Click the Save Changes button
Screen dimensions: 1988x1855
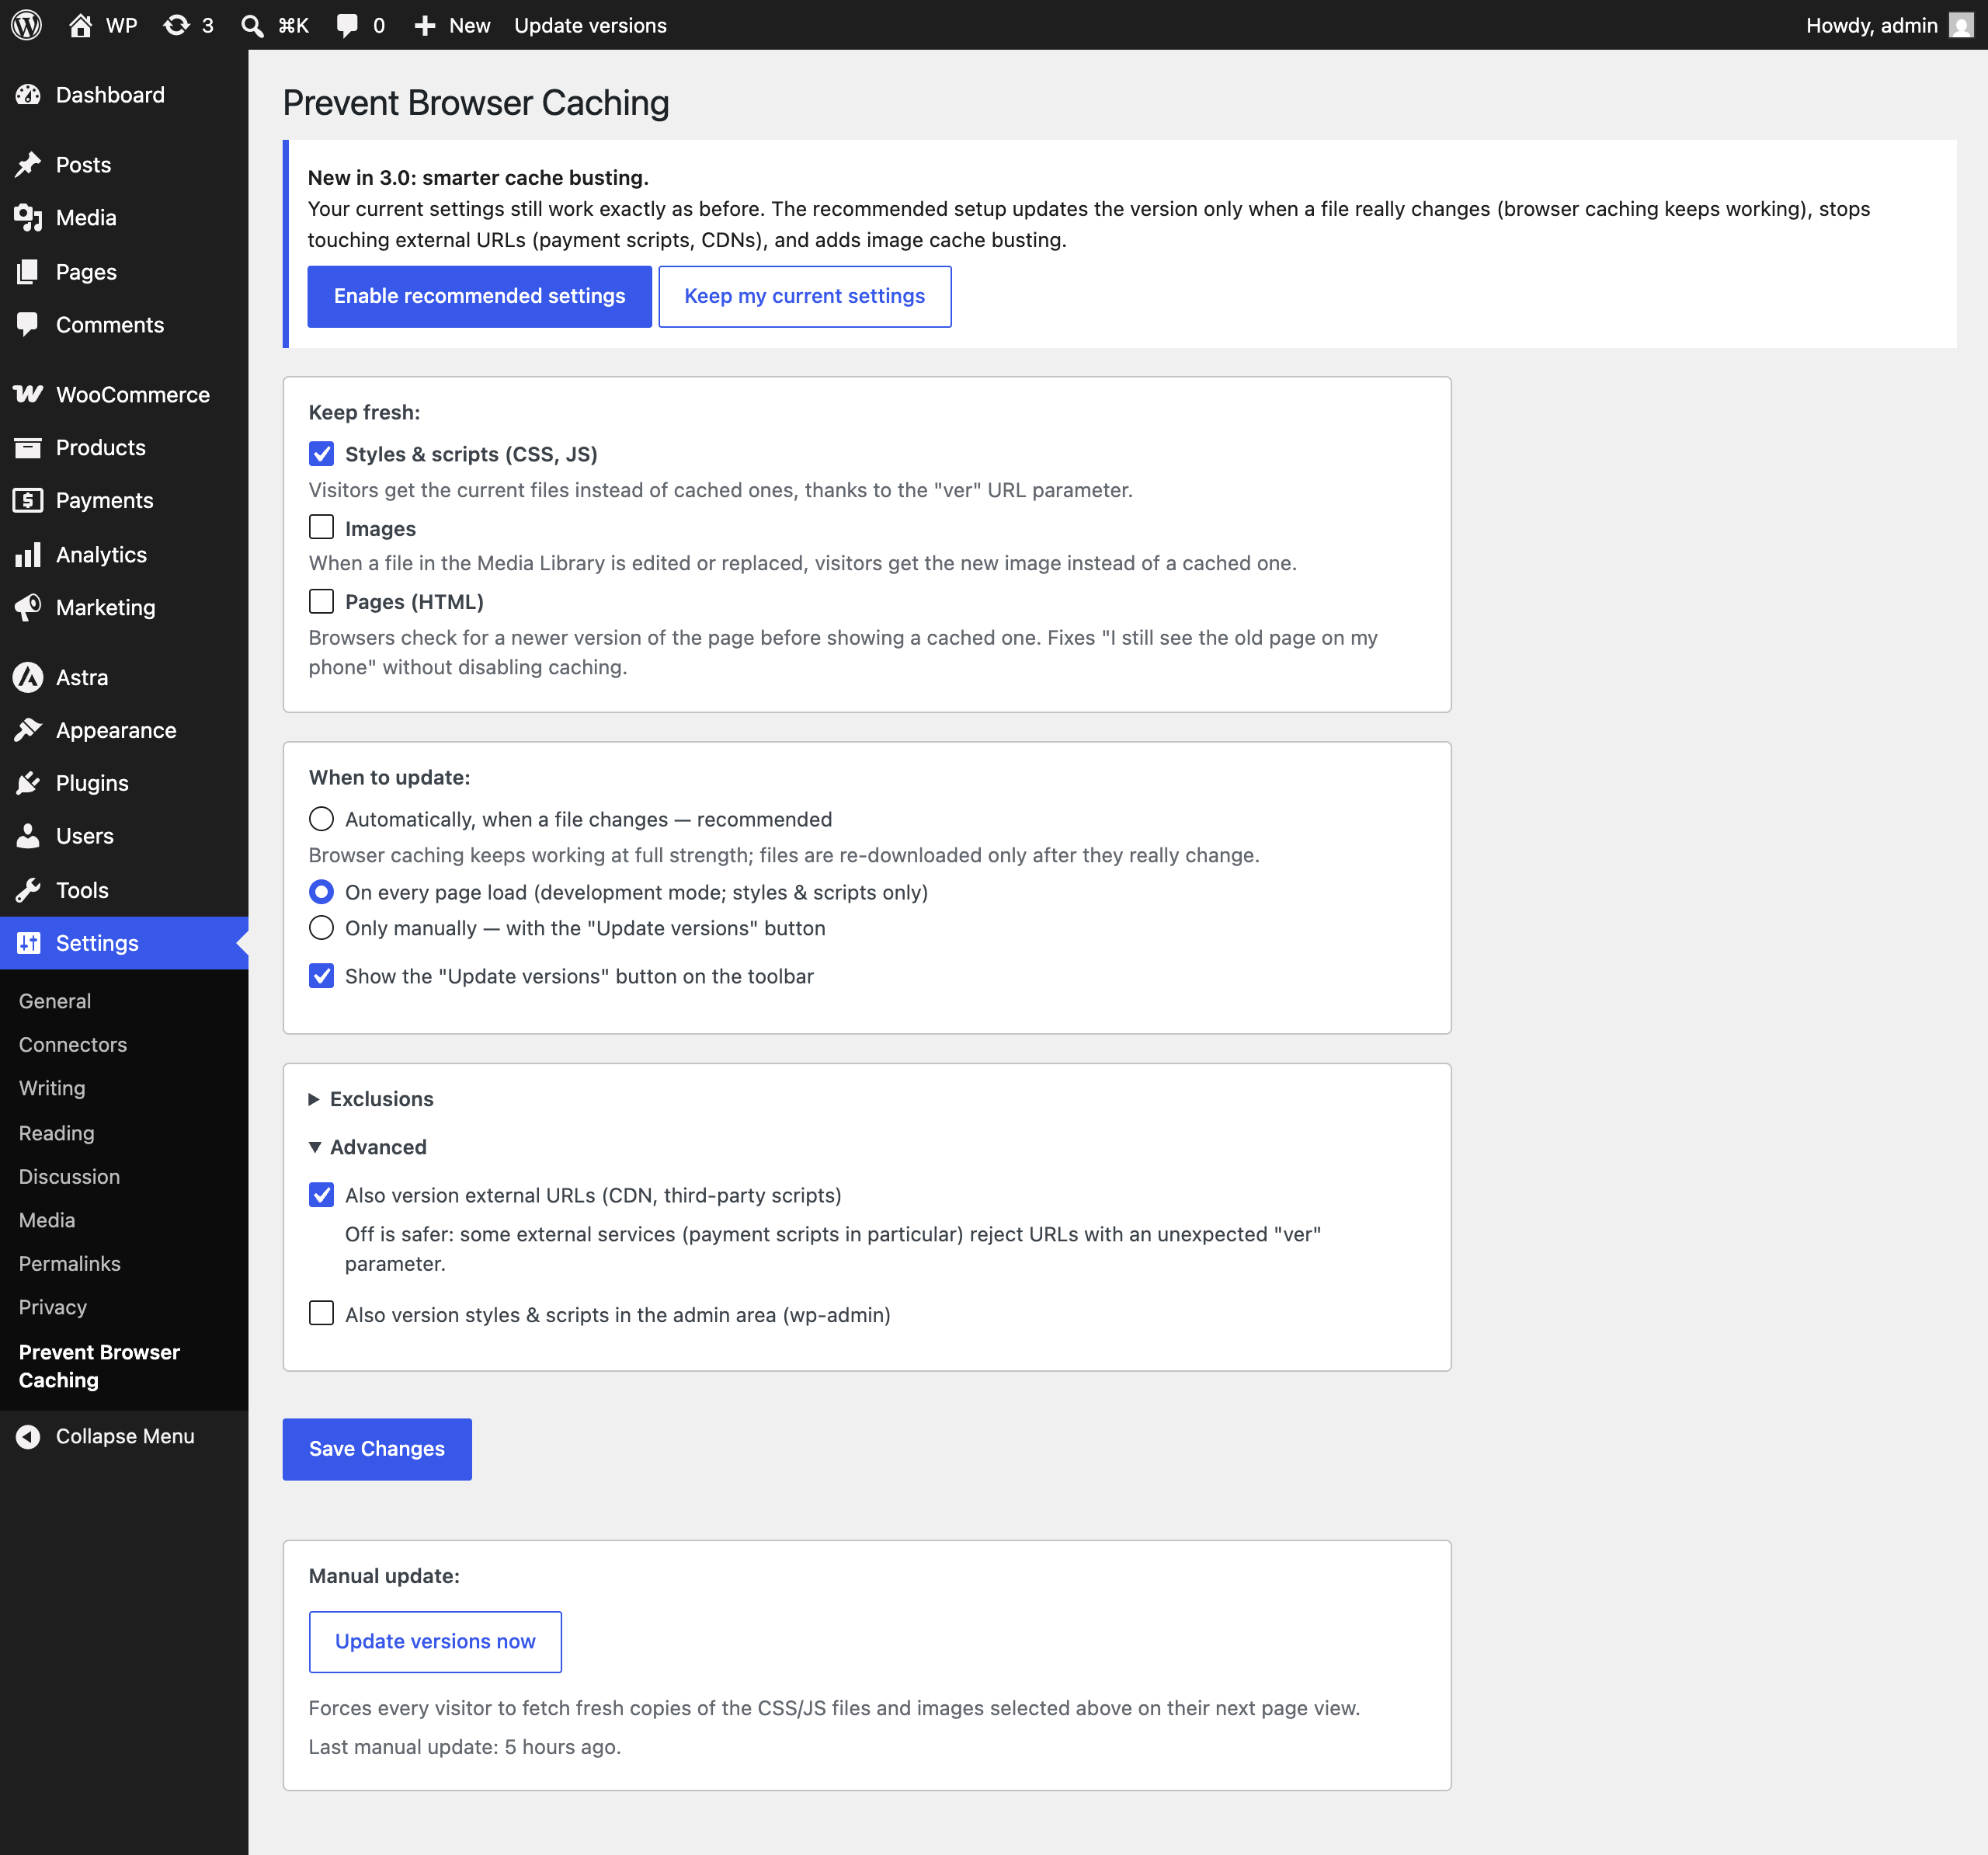click(377, 1449)
